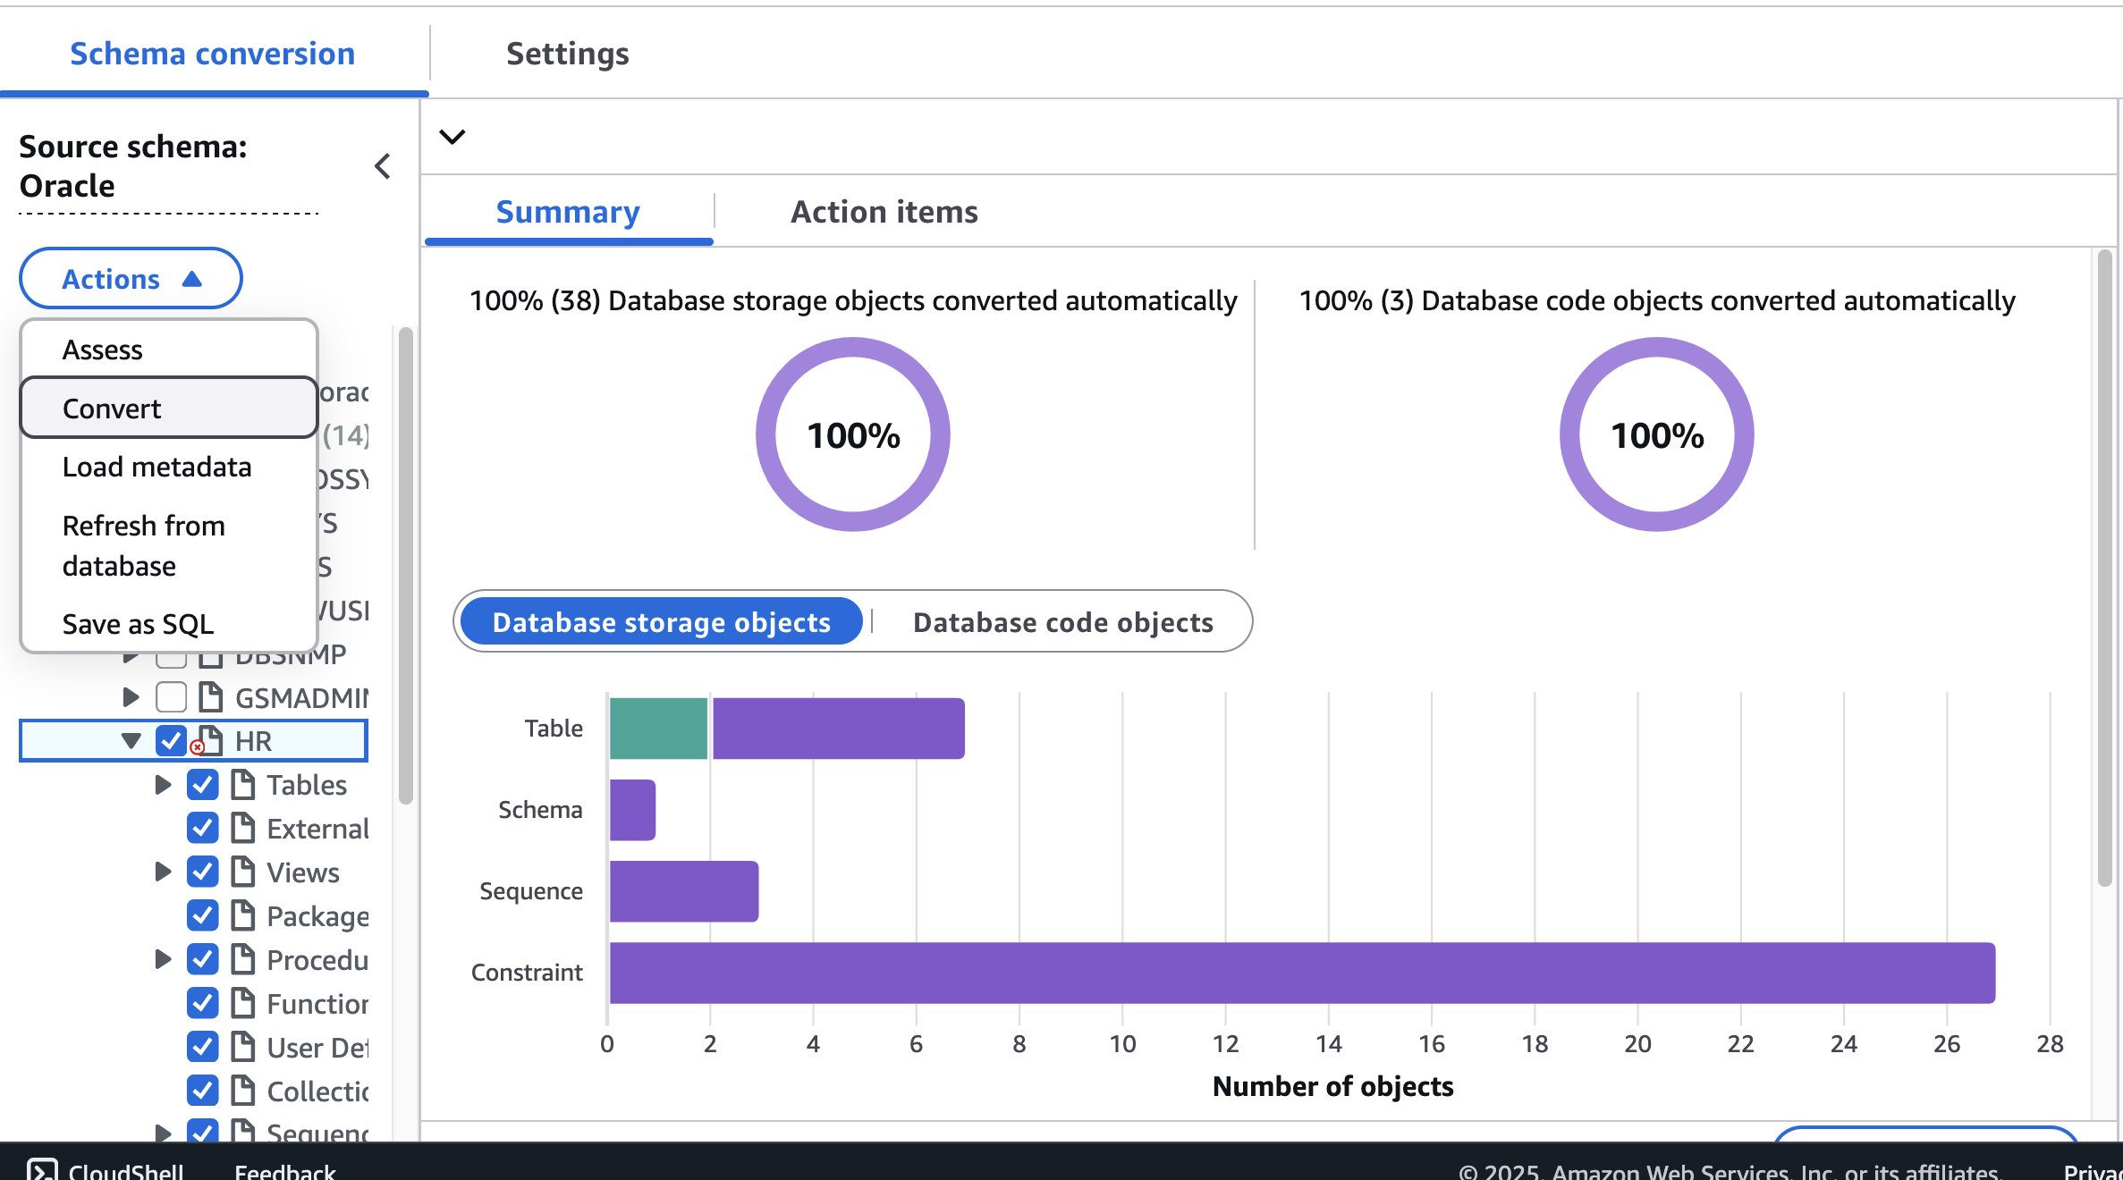Click the document icon beside Collection
2123x1180 pixels.
pos(242,1091)
